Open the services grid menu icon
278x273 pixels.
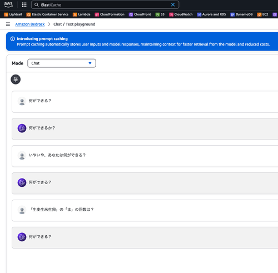[24, 4]
